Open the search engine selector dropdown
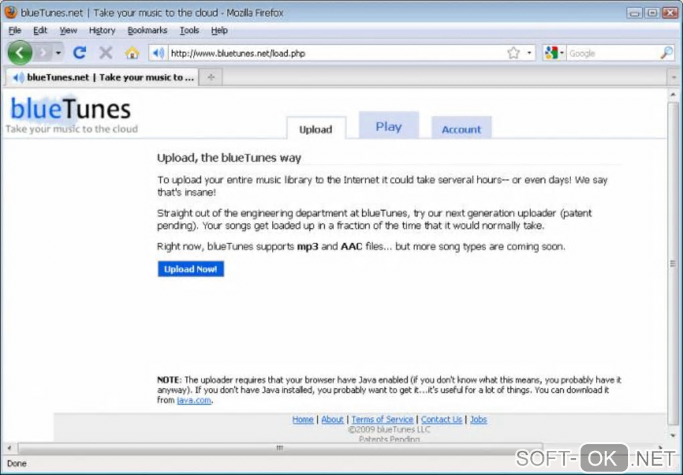The image size is (683, 475). tap(554, 53)
